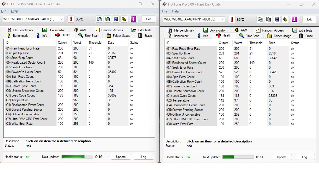Open Help menu in left window
The height and width of the screenshot is (182, 319).
tap(14, 11)
